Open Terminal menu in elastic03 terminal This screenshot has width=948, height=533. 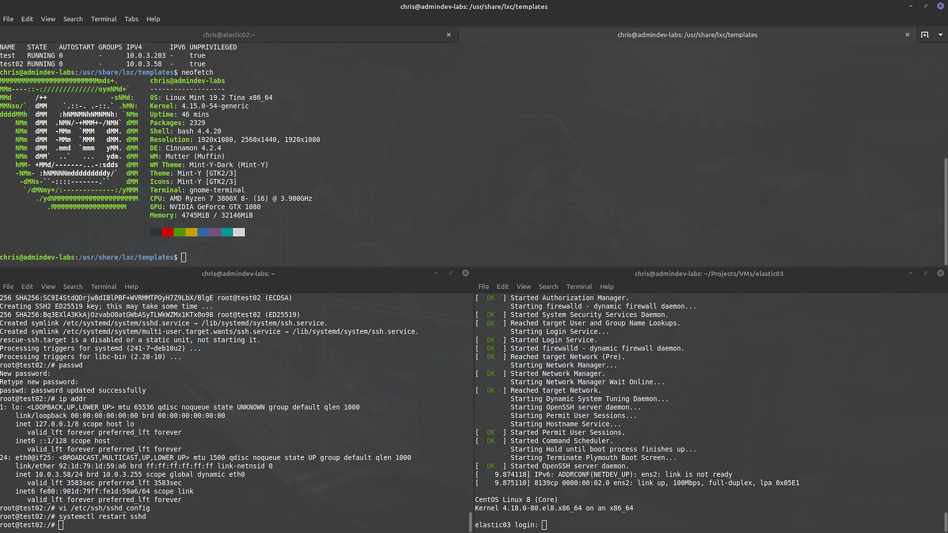pos(579,287)
